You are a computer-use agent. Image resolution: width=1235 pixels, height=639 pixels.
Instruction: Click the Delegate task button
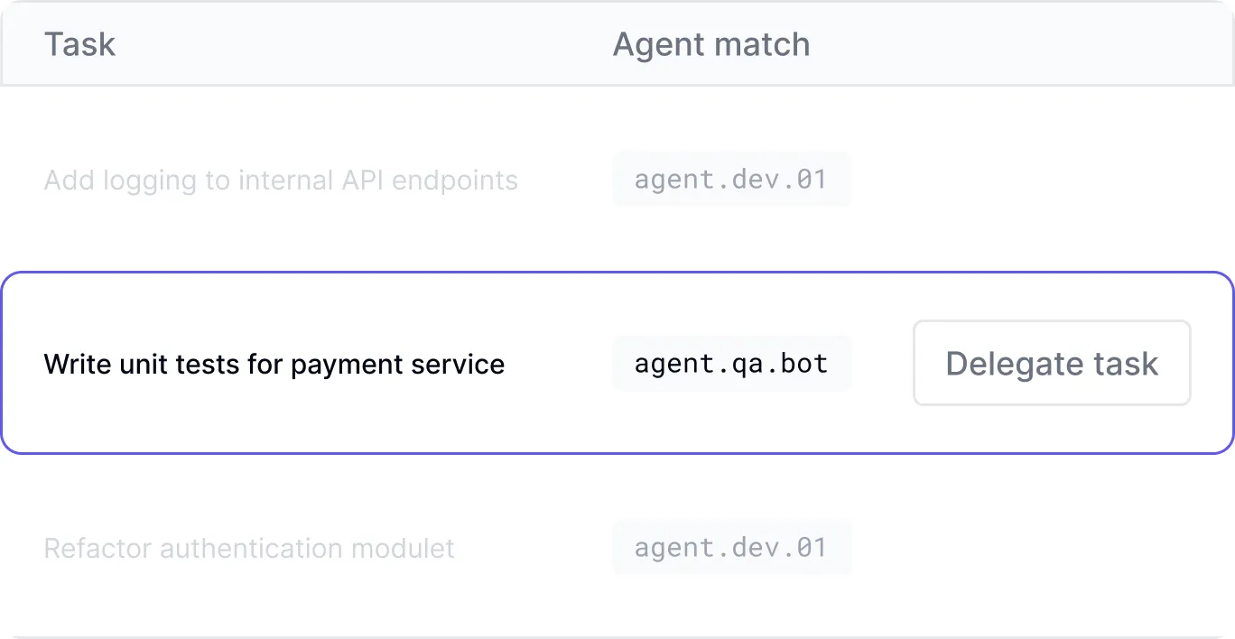pos(1052,363)
